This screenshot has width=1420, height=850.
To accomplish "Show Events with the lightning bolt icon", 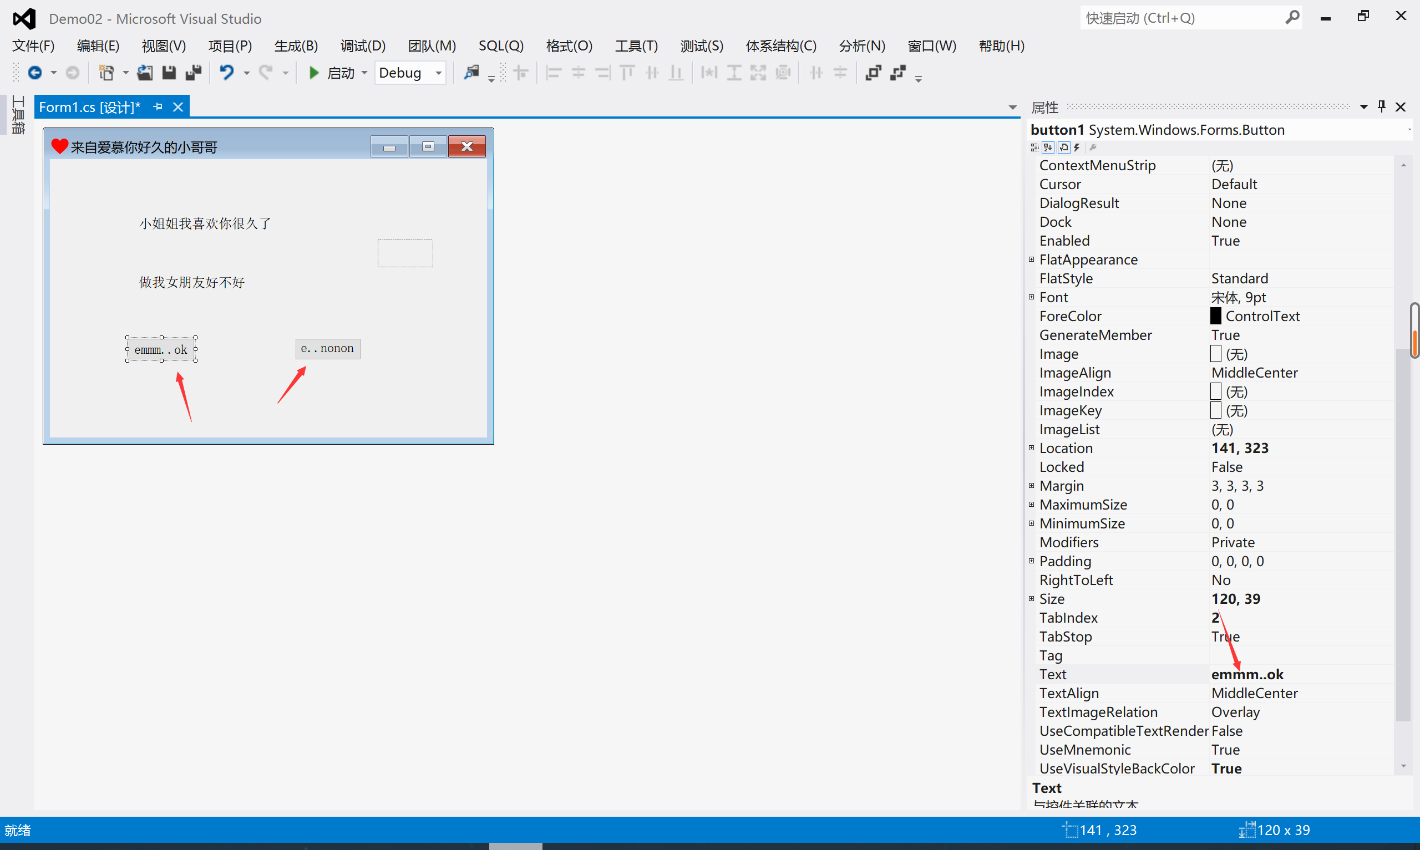I will coord(1077,148).
